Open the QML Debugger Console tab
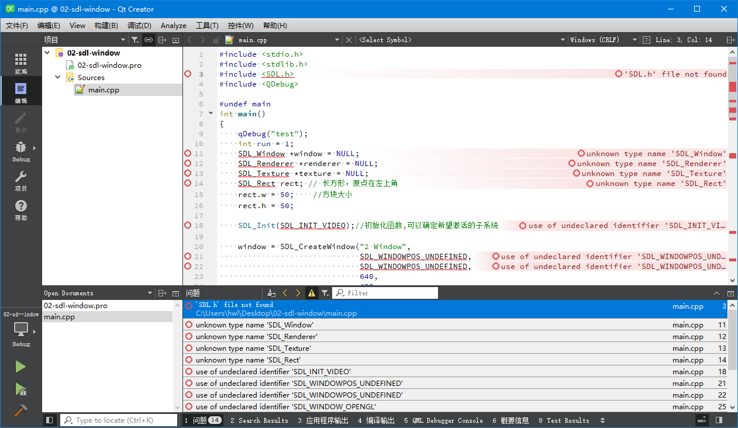 pyautogui.click(x=443, y=420)
